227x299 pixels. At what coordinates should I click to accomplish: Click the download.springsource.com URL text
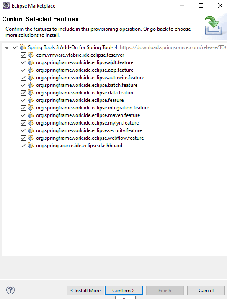173,47
